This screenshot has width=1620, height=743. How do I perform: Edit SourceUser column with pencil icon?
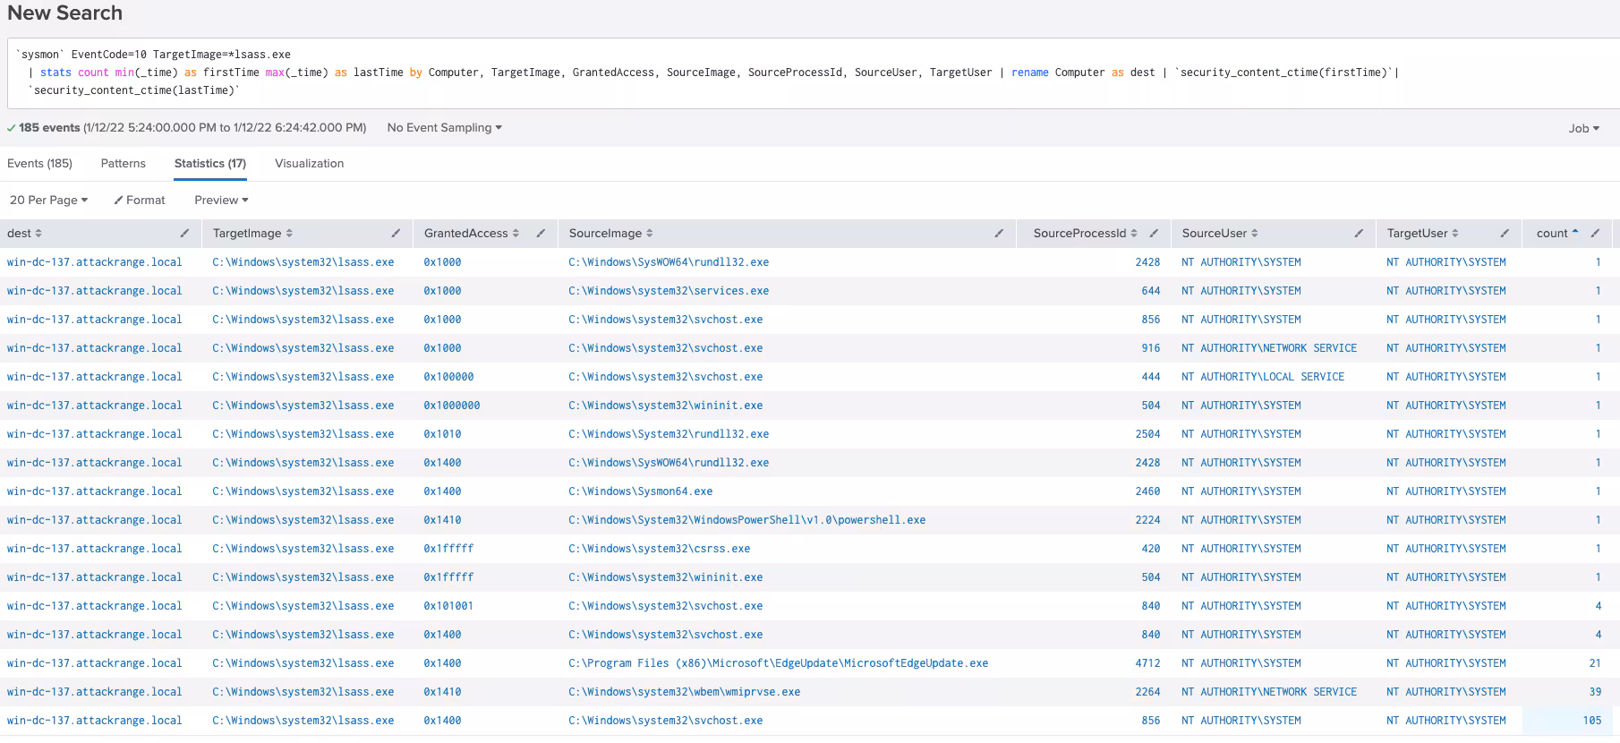click(1359, 234)
